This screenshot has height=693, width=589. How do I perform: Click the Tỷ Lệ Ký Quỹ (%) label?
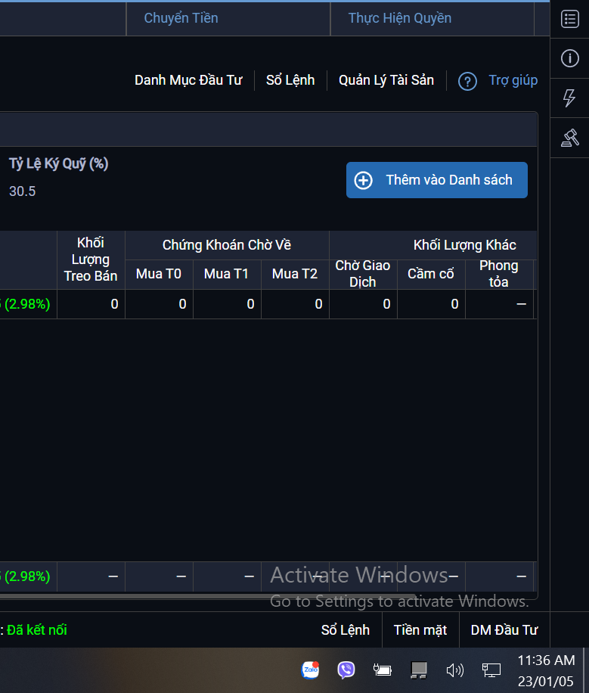pyautogui.click(x=58, y=163)
